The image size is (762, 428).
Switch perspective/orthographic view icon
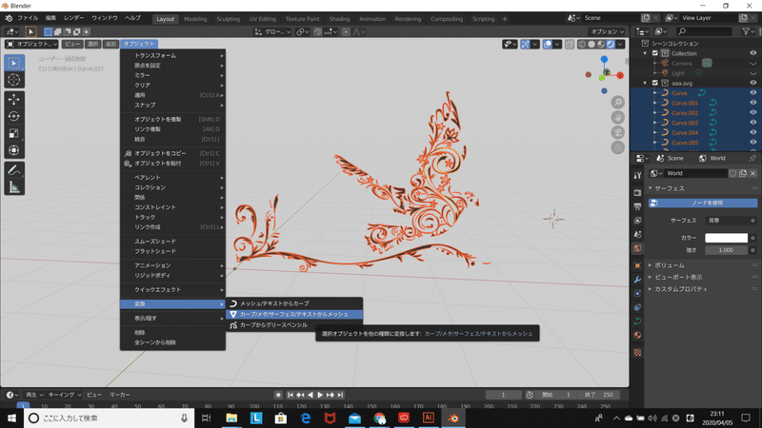(x=617, y=147)
